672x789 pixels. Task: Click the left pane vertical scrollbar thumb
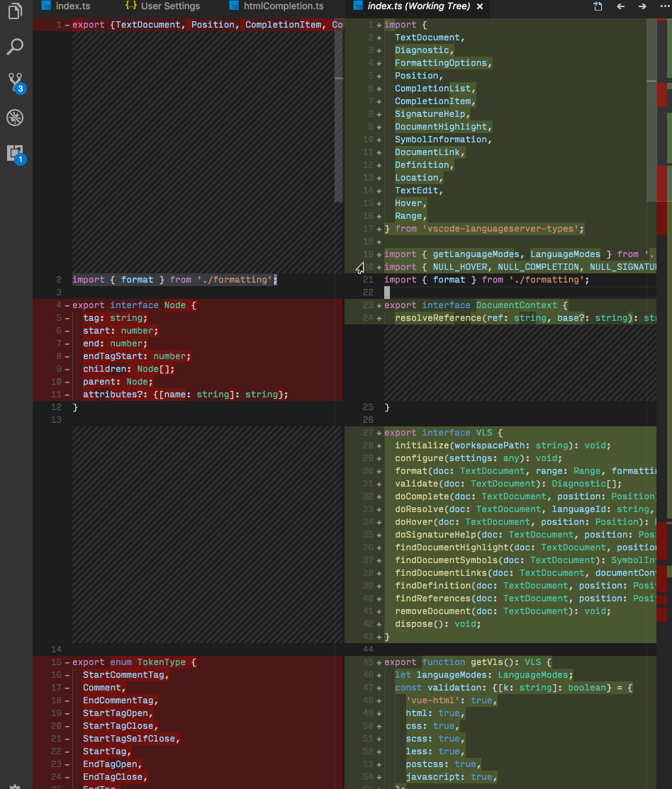[339, 110]
